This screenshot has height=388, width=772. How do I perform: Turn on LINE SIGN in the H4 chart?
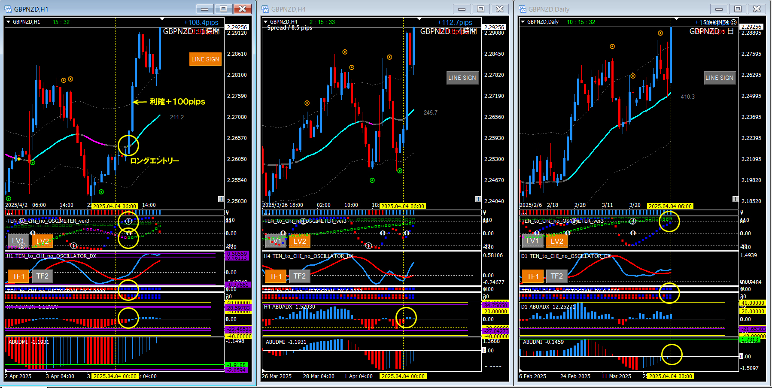click(x=462, y=78)
